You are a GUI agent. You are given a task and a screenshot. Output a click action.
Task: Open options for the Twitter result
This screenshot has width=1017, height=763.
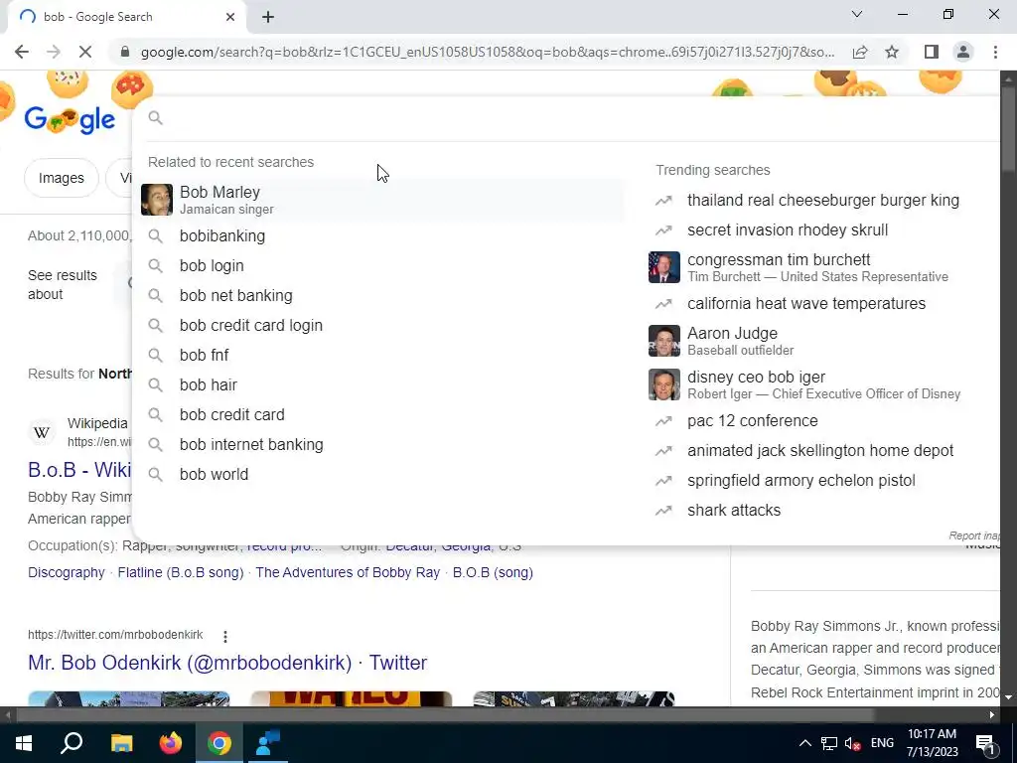click(225, 636)
